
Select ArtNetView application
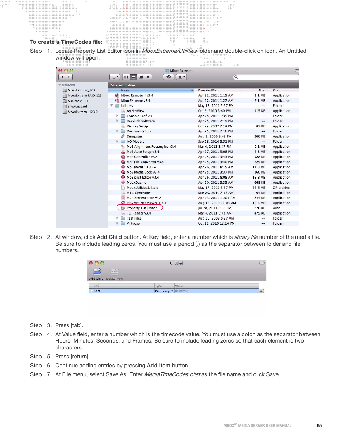coord(135,111)
